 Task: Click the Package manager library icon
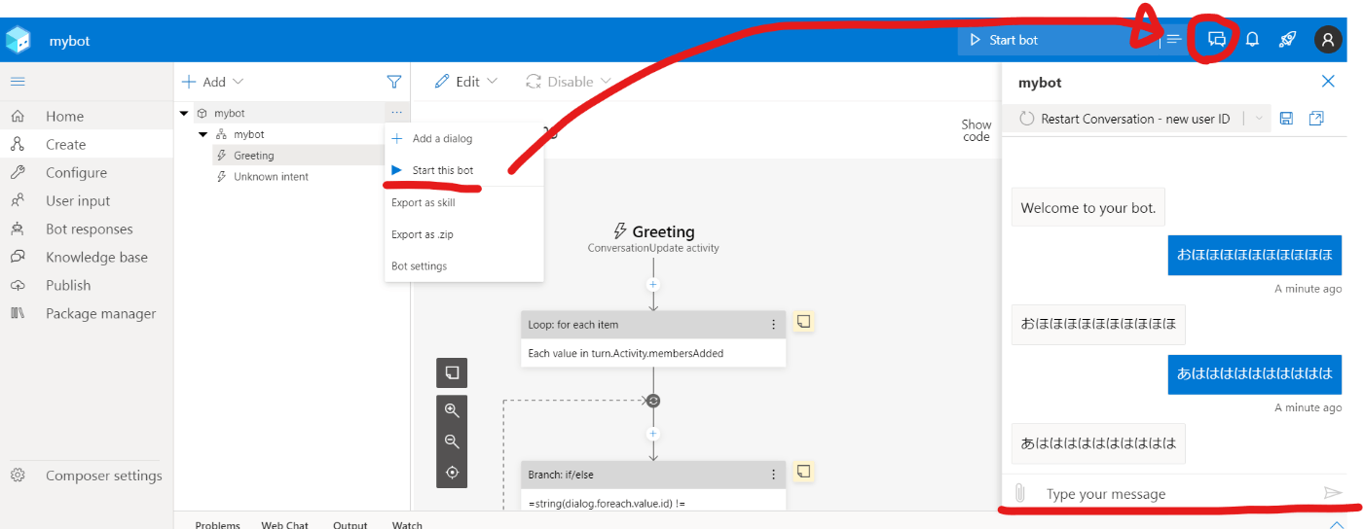point(18,313)
